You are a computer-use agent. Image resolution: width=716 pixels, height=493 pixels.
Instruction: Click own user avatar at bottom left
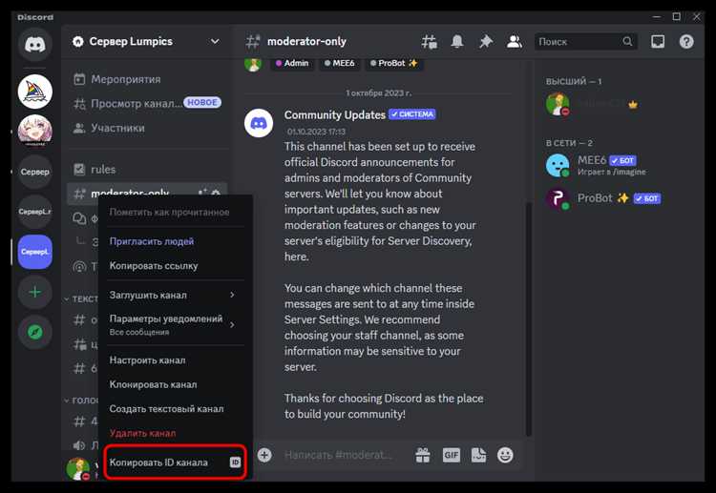tap(78, 468)
